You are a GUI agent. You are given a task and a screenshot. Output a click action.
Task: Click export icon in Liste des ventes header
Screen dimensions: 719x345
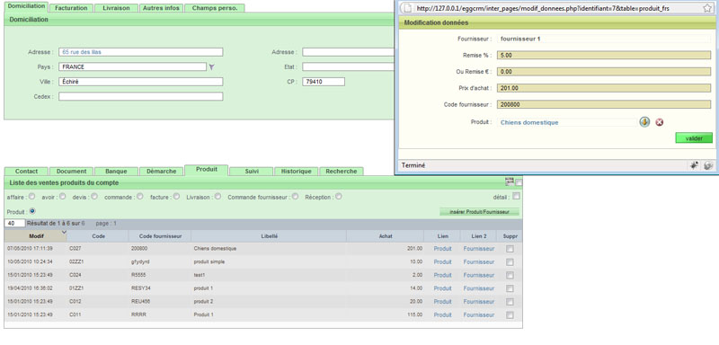click(x=509, y=181)
